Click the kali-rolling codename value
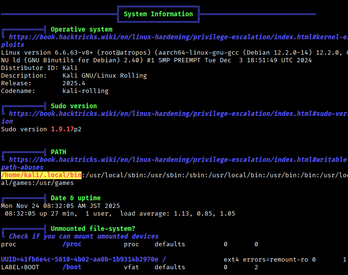The height and width of the screenshot is (275, 348). coord(85,91)
